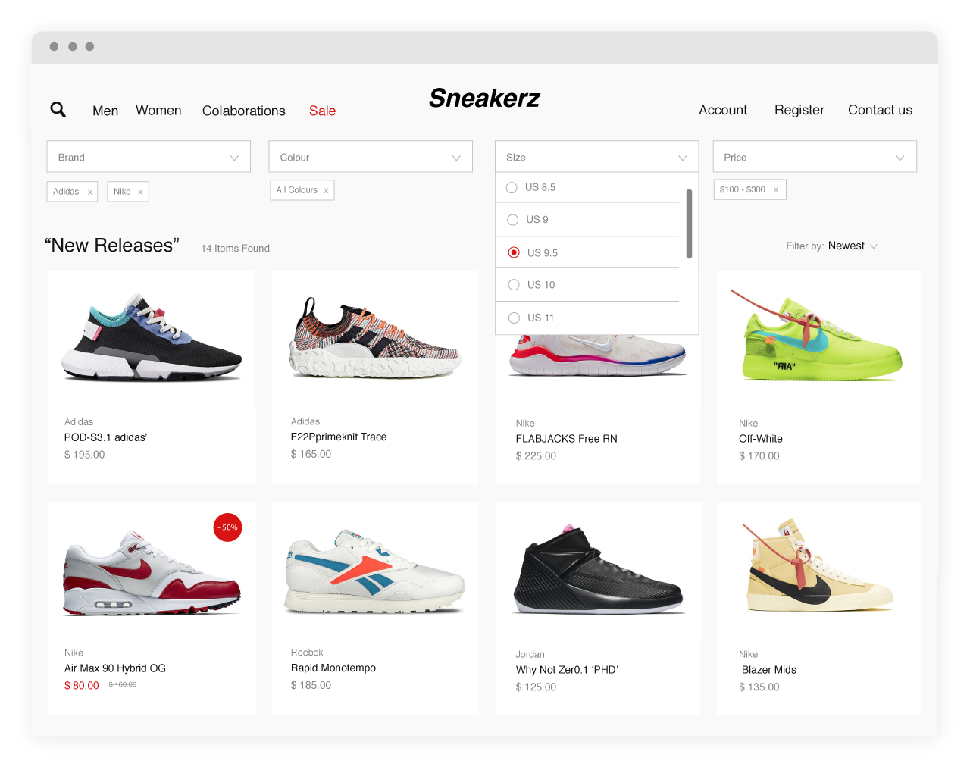The image size is (970, 770).
Task: Click the search magnifier icon
Action: point(58,110)
